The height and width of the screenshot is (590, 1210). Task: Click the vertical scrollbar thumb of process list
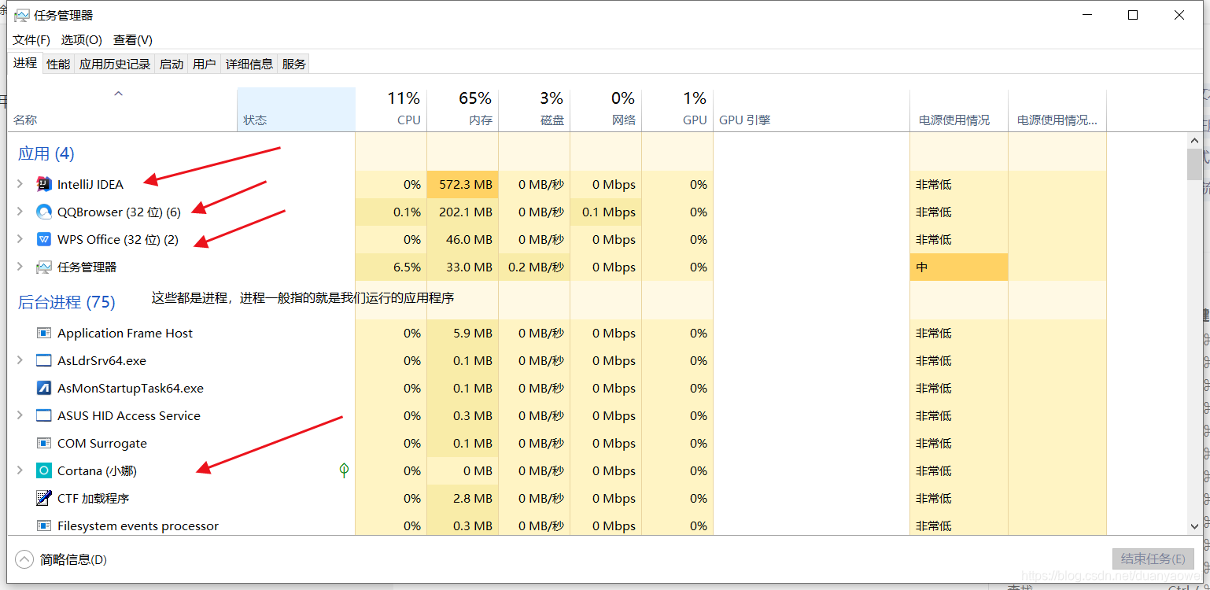[x=1194, y=165]
